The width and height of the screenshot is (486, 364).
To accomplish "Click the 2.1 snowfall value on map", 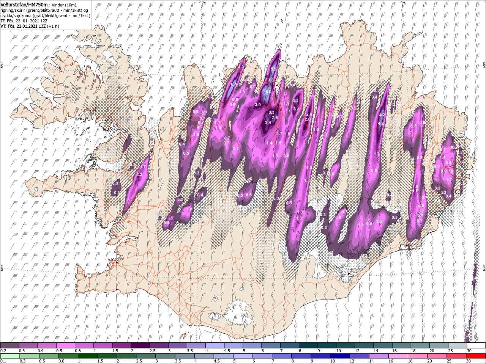I will coord(241,66).
